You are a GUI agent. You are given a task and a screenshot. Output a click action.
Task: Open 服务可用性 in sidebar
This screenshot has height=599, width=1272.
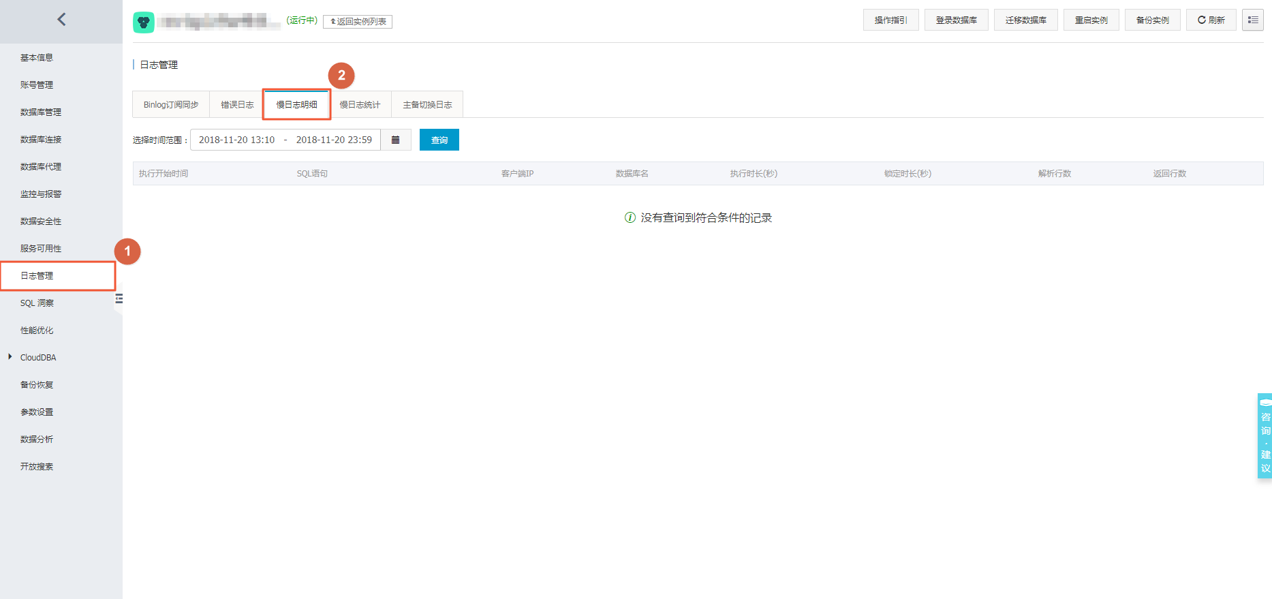point(41,248)
